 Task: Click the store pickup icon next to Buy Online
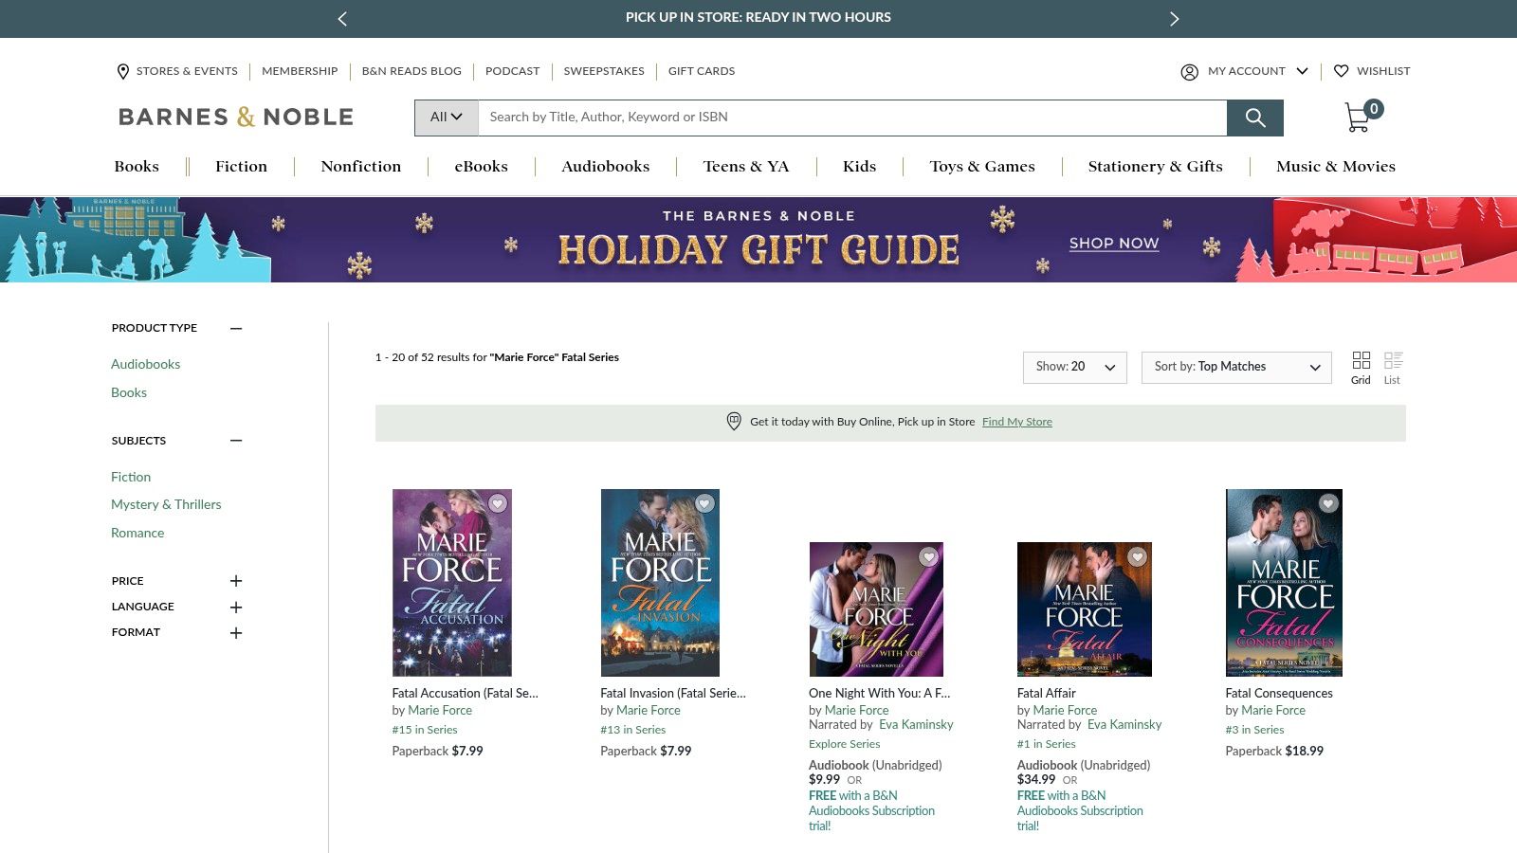click(x=733, y=421)
